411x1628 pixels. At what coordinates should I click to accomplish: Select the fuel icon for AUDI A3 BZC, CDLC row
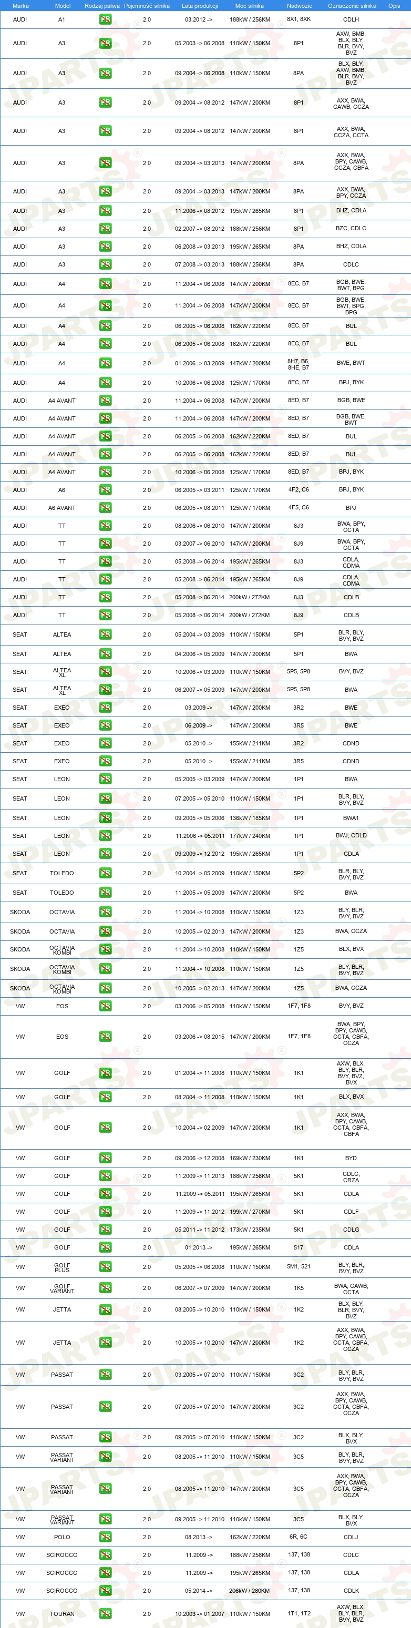click(x=105, y=229)
